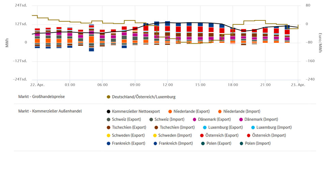This screenshot has width=327, height=170.
Task: Click the teal Polen (Import) legend dot
Action: (242, 143)
